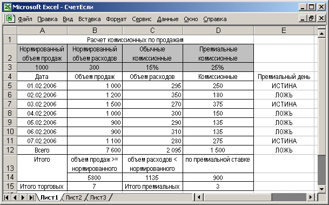Viewport: 329px width, 205px height.
Task: Select column C header
Action: tap(152, 30)
